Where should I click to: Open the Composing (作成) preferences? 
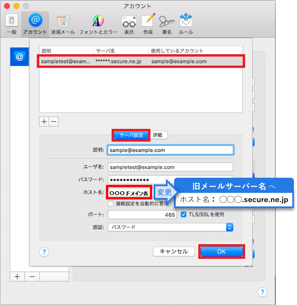pos(148,24)
